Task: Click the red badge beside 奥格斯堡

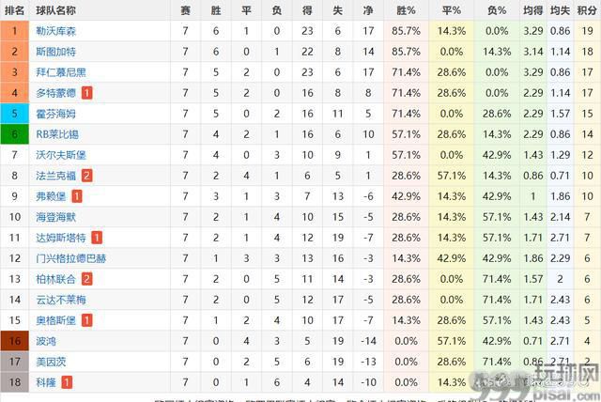Action: pos(87,320)
